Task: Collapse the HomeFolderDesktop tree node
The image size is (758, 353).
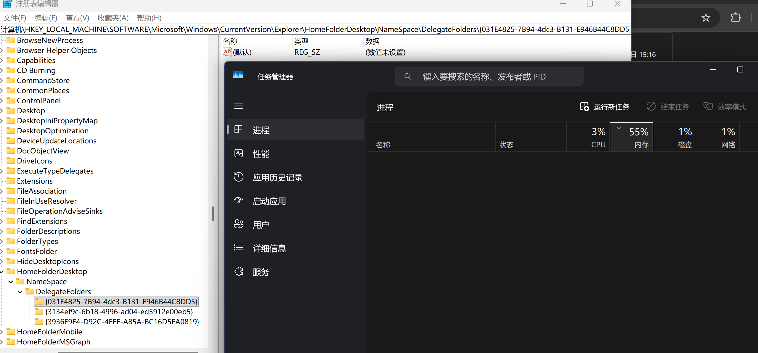Action: tap(2, 271)
